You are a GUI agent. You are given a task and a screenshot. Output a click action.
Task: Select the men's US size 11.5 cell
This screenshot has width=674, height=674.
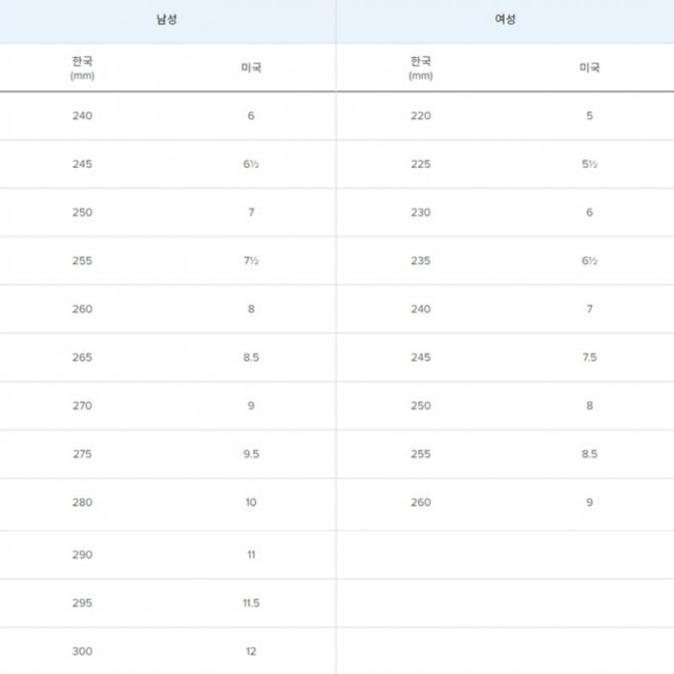[251, 603]
